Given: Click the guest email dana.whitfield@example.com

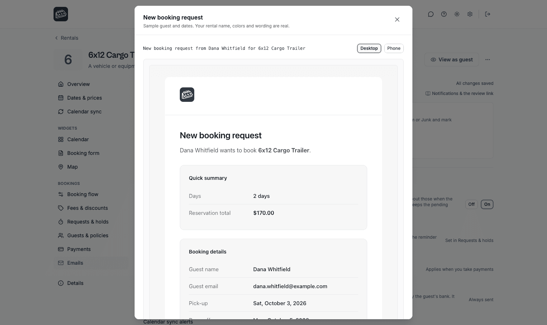Looking at the screenshot, I should click(290, 286).
